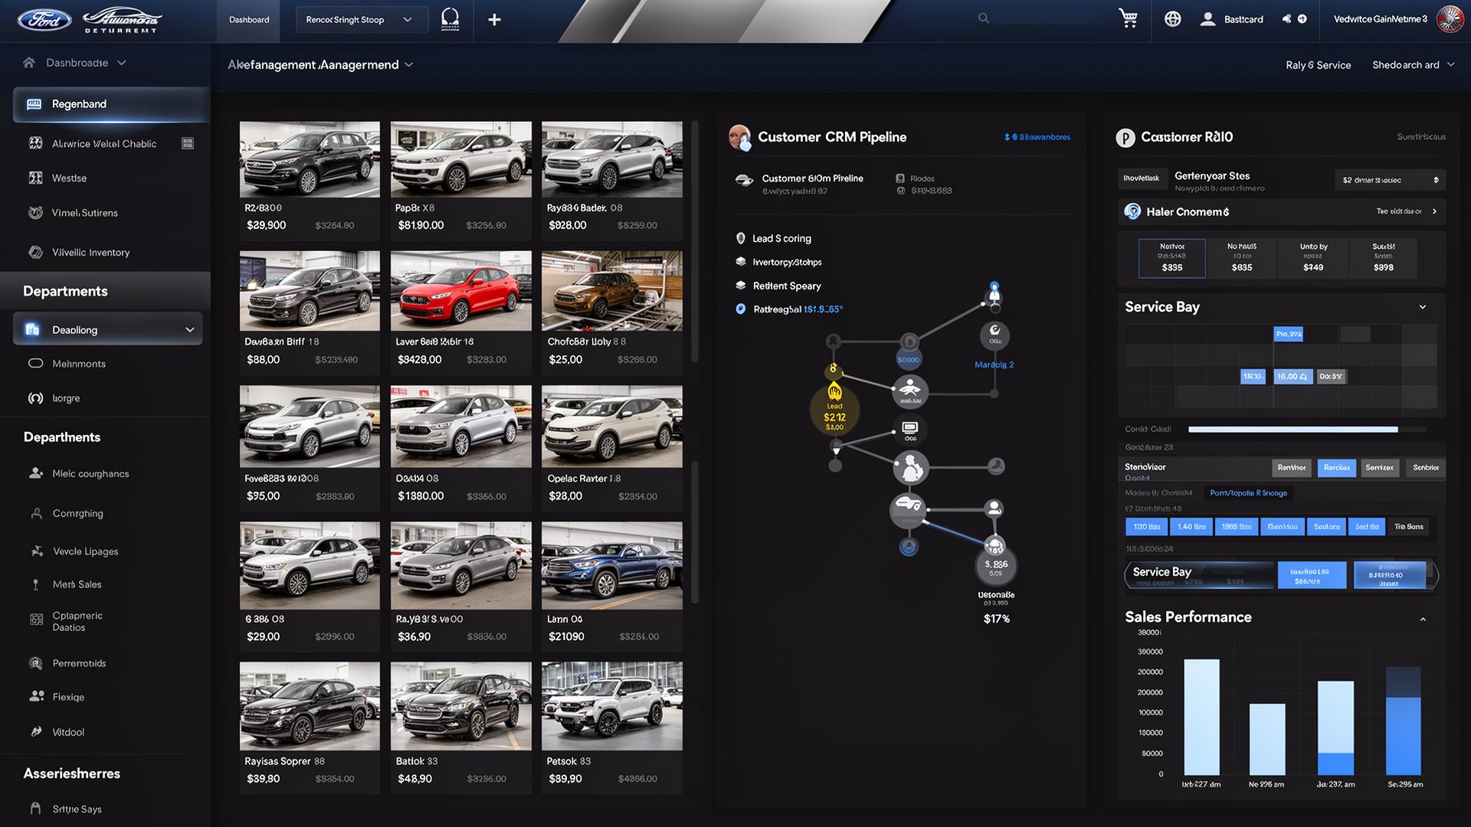Click the home icon above the sidebar
Screen dimensions: 1471x827
click(29, 62)
